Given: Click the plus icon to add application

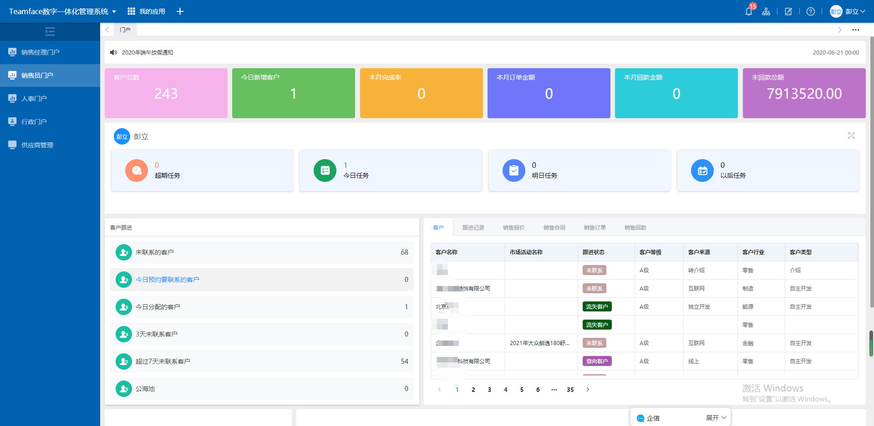Looking at the screenshot, I should [x=180, y=11].
